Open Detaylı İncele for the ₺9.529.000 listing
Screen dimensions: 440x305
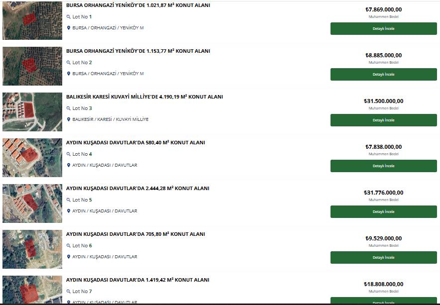[384, 257]
